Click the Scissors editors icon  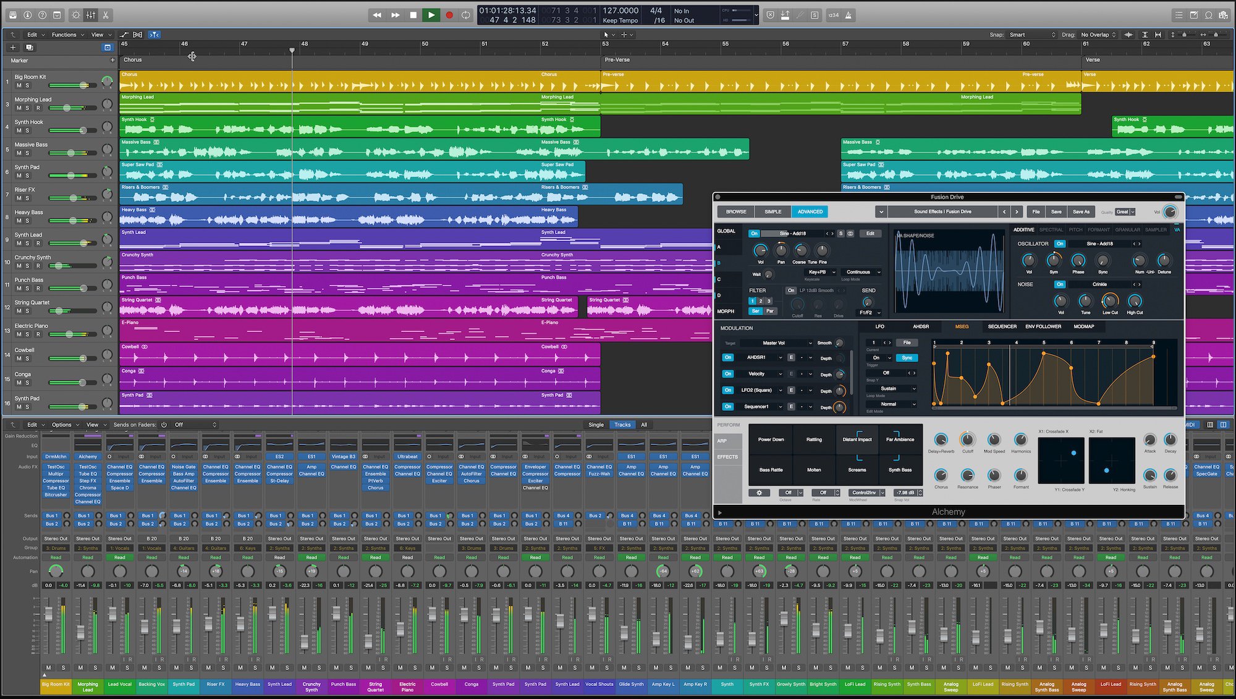coord(106,15)
